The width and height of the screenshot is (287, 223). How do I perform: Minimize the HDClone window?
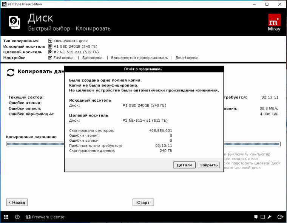tap(254, 4)
